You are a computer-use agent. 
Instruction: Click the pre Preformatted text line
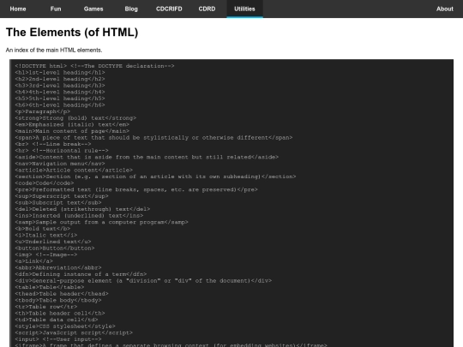136,189
